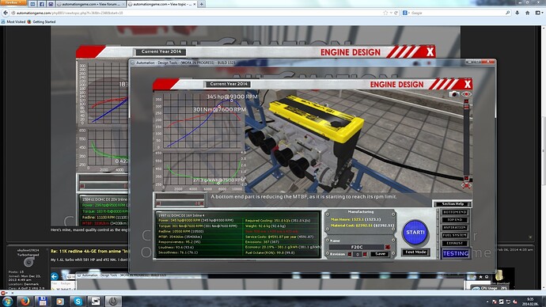Bookmark this page with the star icon
This screenshot has width=546, height=307.
tap(385, 13)
